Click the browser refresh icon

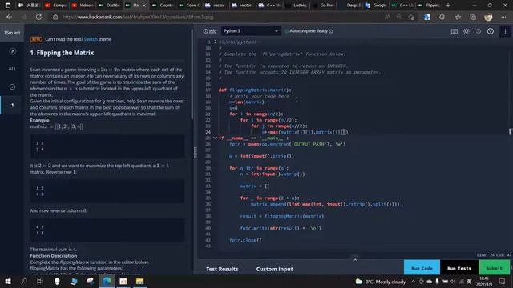click(x=38, y=17)
